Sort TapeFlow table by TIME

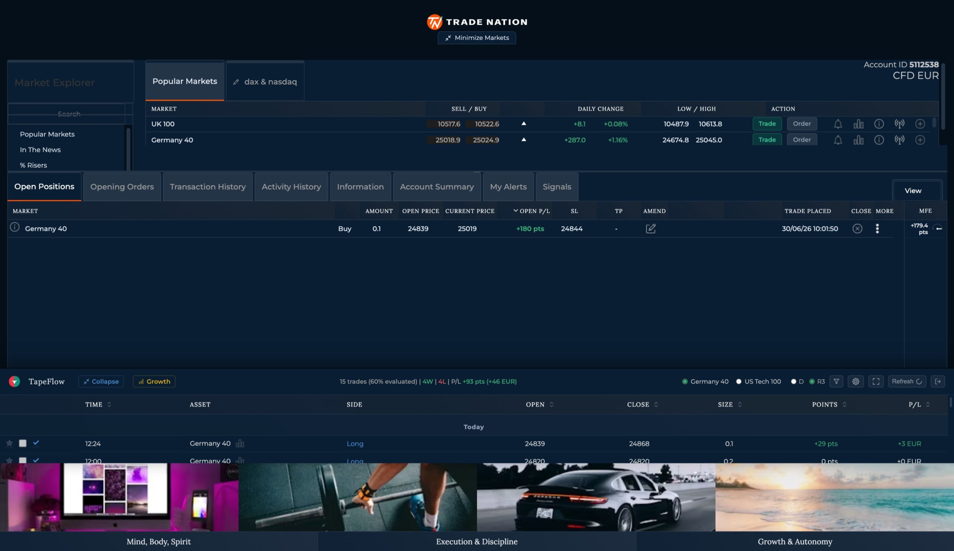click(x=98, y=404)
